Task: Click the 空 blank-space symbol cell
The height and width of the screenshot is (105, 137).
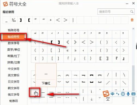Action: 108,99
